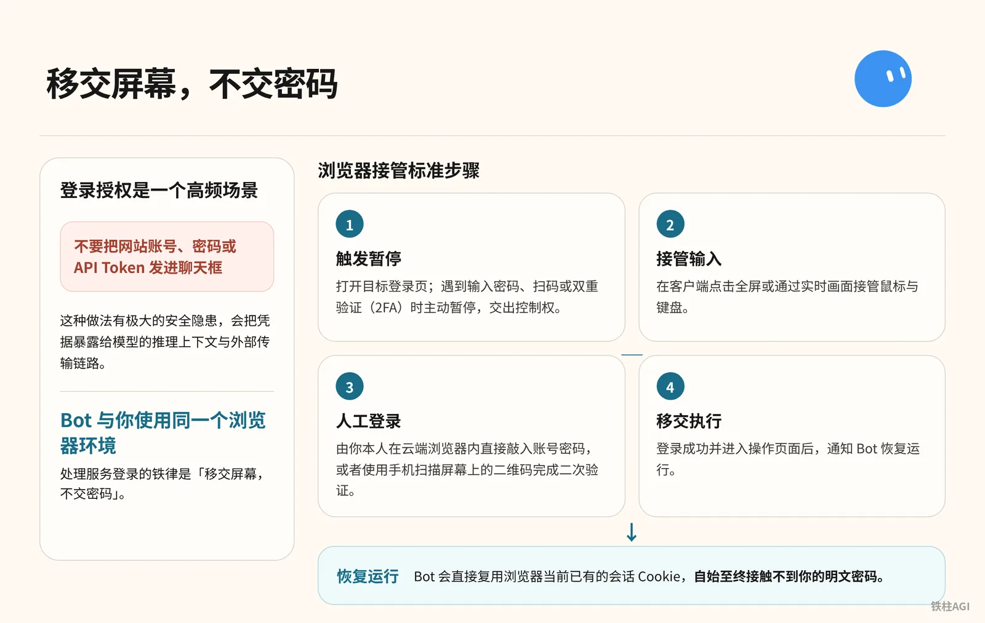Click the number 2 step circle

point(670,224)
